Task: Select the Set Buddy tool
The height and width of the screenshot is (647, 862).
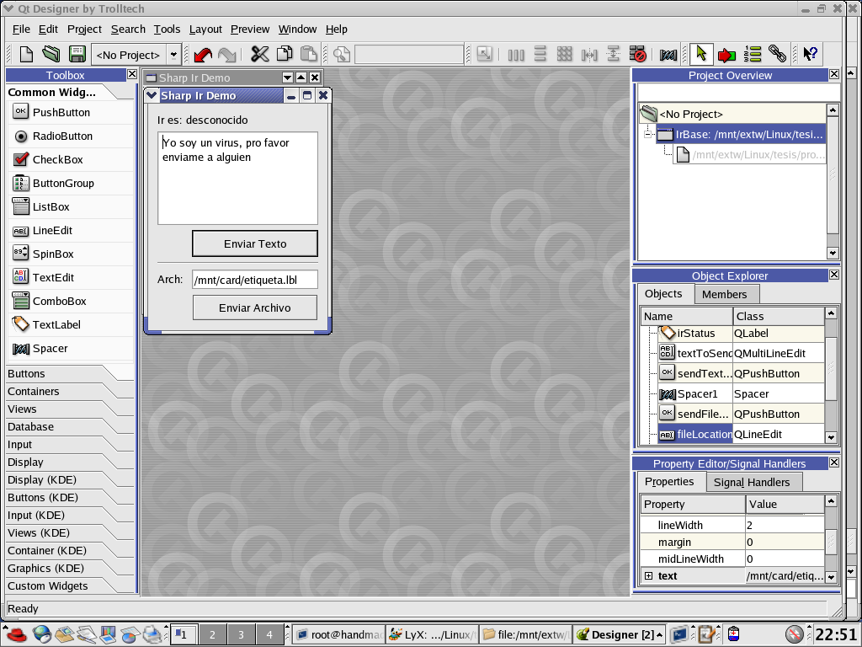Action: pyautogui.click(x=777, y=55)
